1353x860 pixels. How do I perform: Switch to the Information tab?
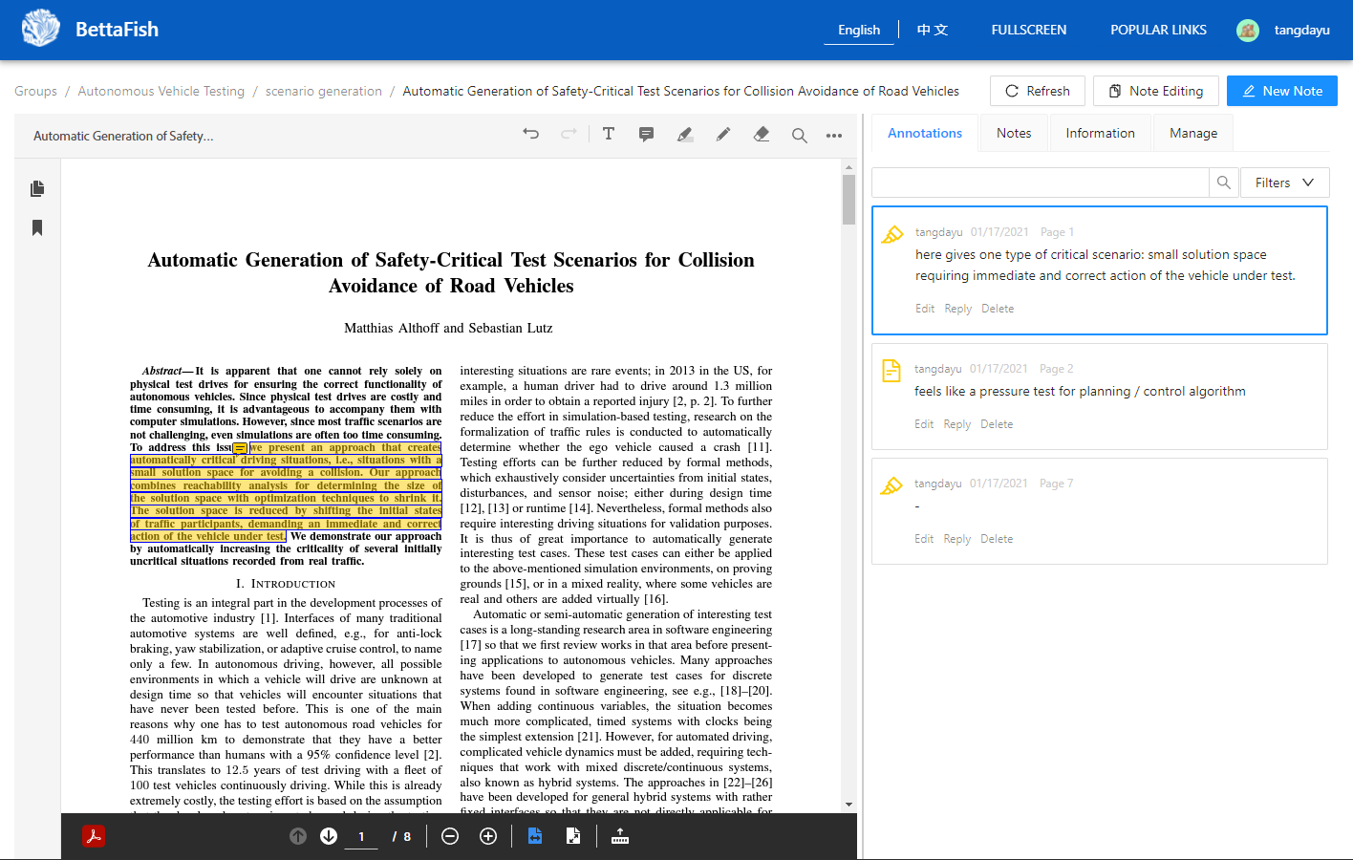1100,133
